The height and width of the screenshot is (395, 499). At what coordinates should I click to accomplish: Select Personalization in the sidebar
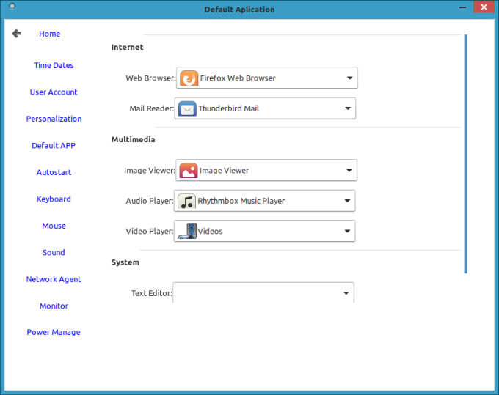tap(54, 119)
